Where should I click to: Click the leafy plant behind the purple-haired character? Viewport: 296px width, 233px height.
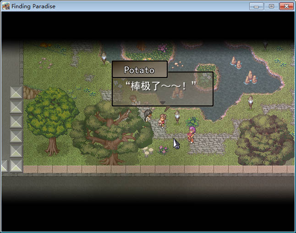tap(192, 122)
